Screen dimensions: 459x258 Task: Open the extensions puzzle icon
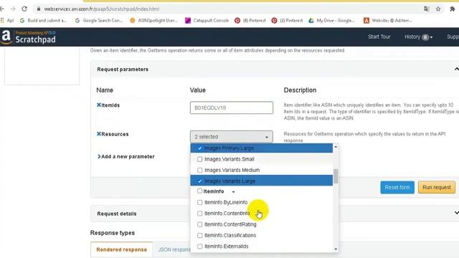pyautogui.click(x=453, y=9)
